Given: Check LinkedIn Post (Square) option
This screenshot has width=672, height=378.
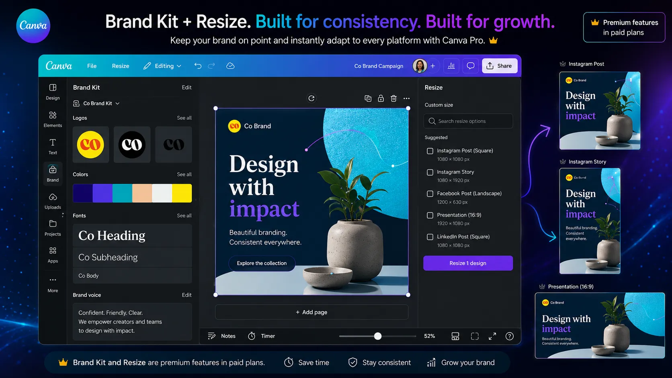Looking at the screenshot, I should click(x=430, y=237).
